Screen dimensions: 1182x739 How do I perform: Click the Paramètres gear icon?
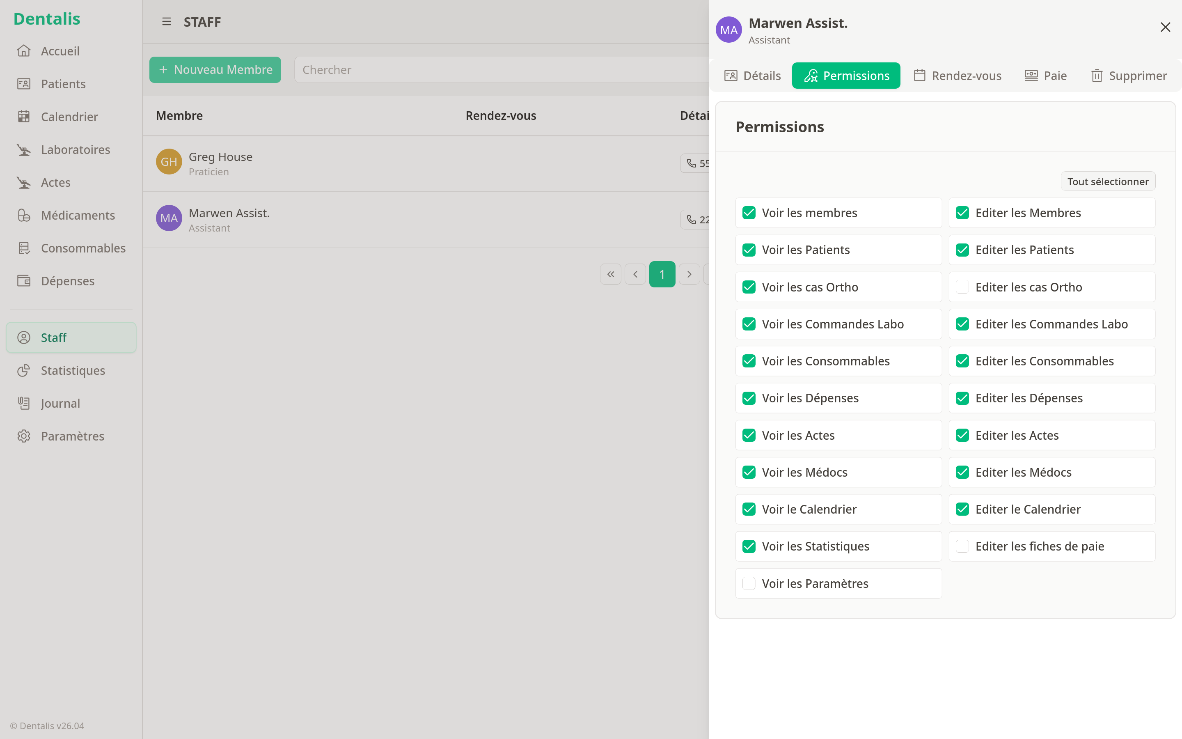click(23, 436)
